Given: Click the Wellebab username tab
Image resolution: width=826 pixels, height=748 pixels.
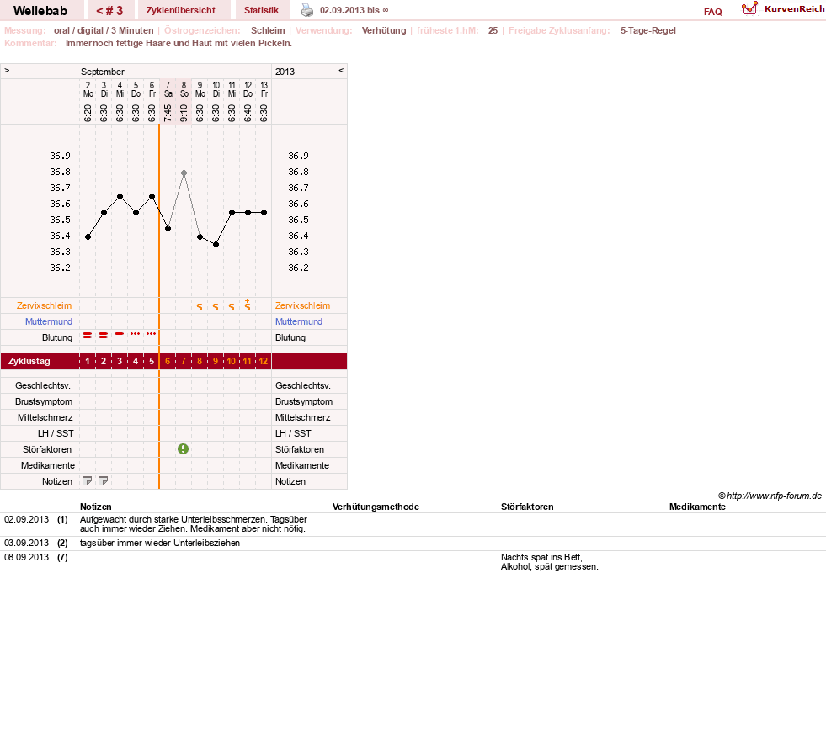Looking at the screenshot, I should point(40,11).
